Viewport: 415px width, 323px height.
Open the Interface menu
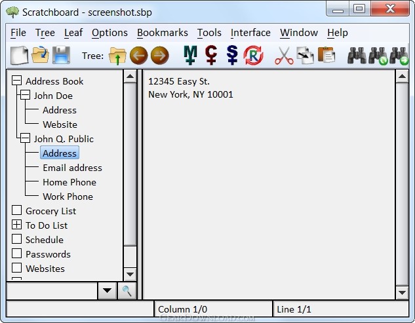click(x=250, y=33)
